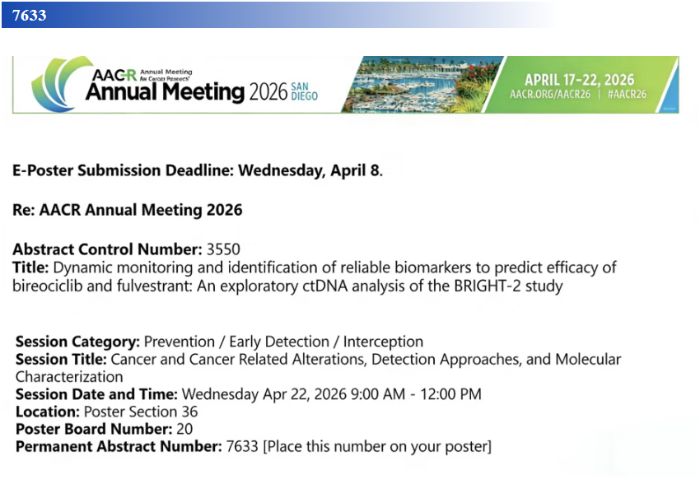Viewport: 700px width, 484px height.
Task: Click the E-Poster Submission Deadline line
Action: [x=198, y=171]
